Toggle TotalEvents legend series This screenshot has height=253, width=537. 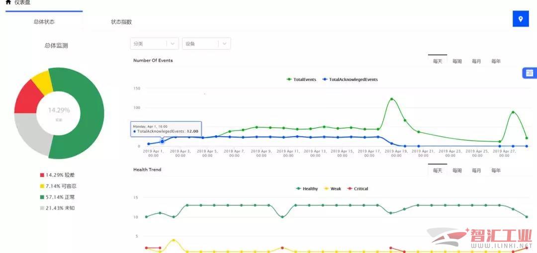pos(301,80)
